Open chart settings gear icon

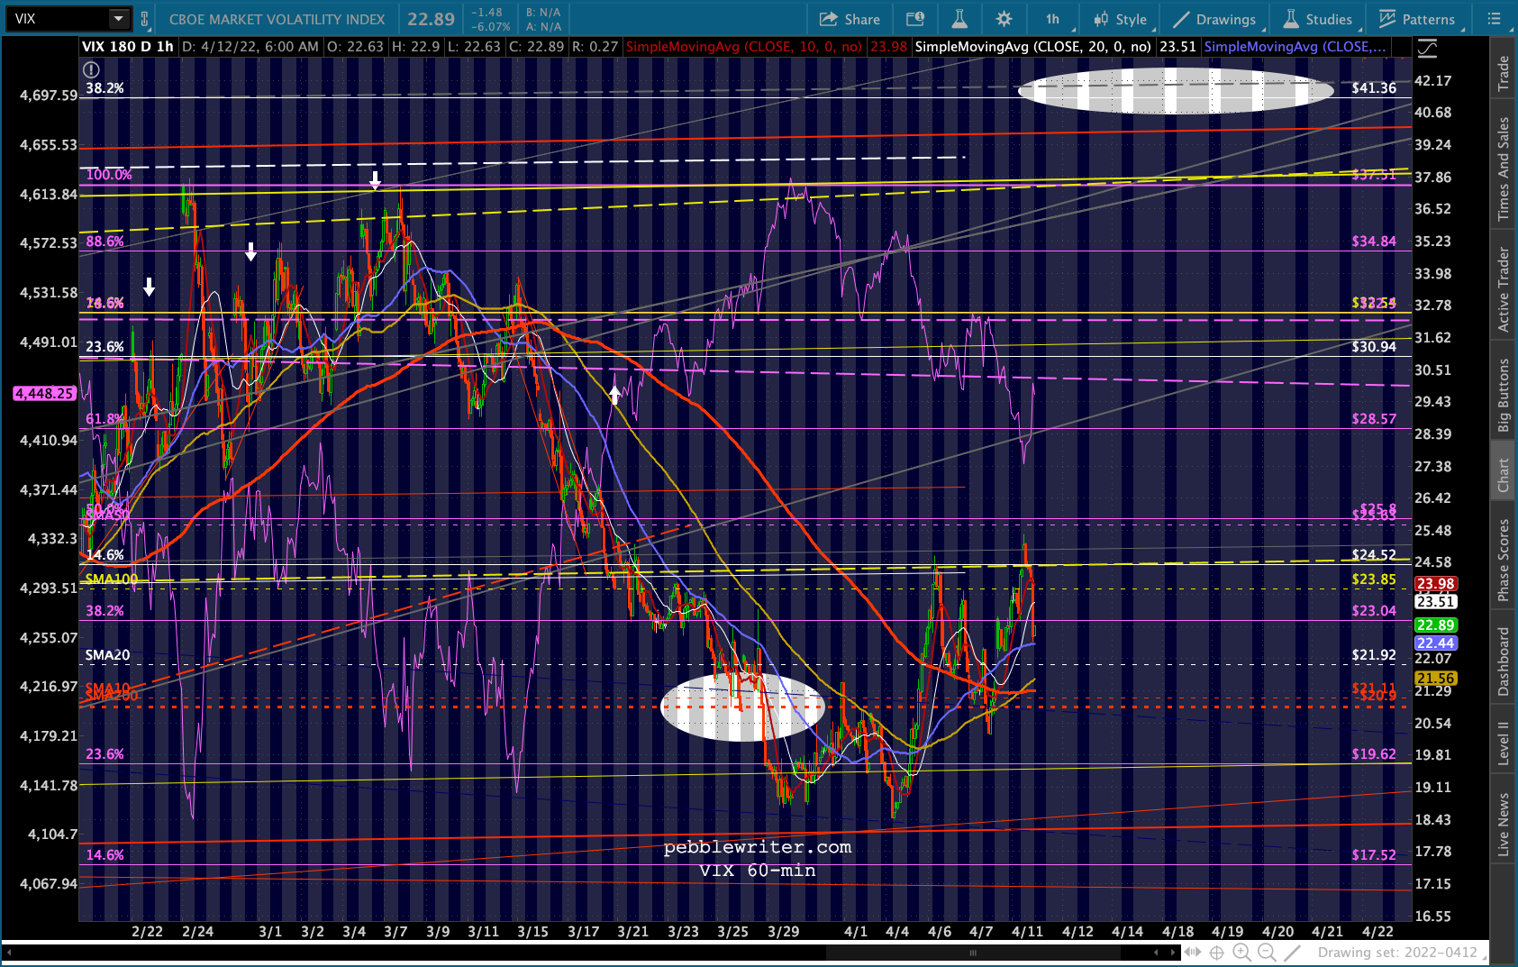1004,19
